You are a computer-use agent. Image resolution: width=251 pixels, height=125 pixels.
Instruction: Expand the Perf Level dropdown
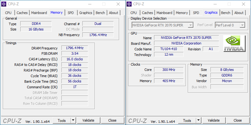tap(230, 25)
